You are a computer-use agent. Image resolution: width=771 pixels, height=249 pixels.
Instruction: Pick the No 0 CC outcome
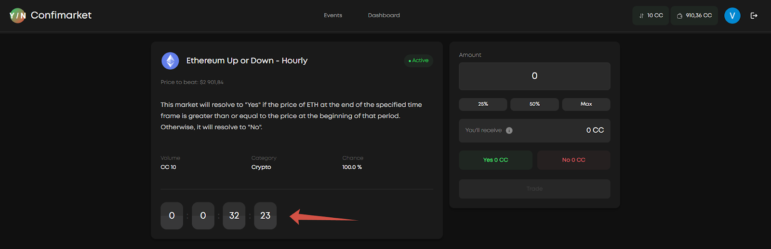tap(573, 160)
